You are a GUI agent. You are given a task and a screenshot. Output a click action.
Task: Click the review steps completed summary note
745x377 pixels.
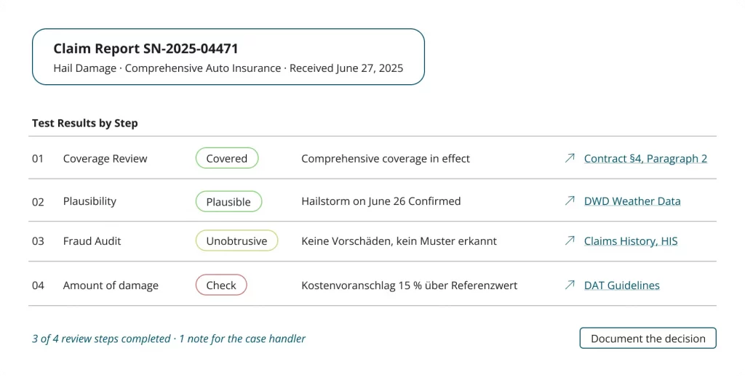pos(169,339)
